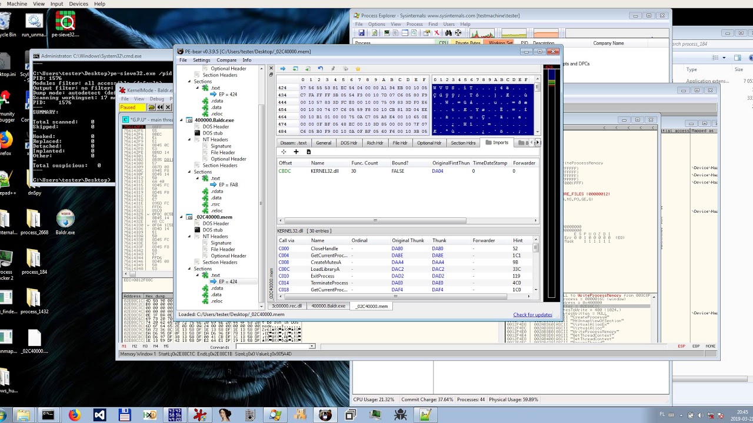The width and height of the screenshot is (753, 423).
Task: Click the Start button on the Windows taskbar
Action: point(2,415)
